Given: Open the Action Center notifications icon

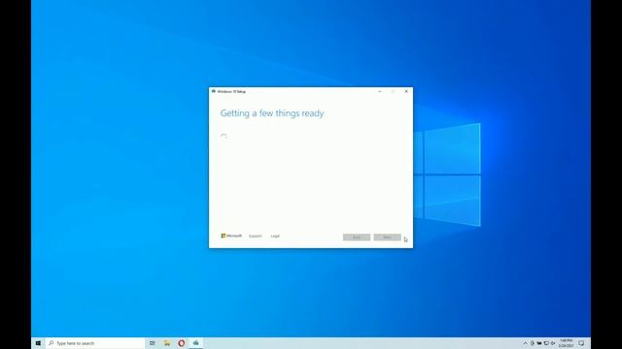Looking at the screenshot, I should (581, 343).
